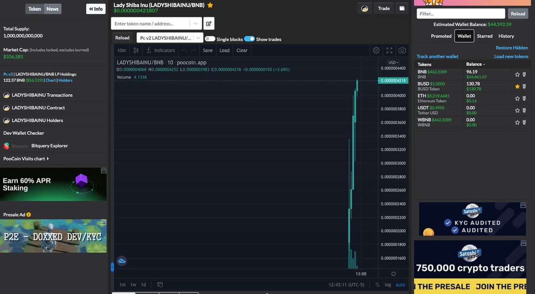The width and height of the screenshot is (535, 294).
Task: Open the token search dropdown arrow
Action: (x=196, y=24)
